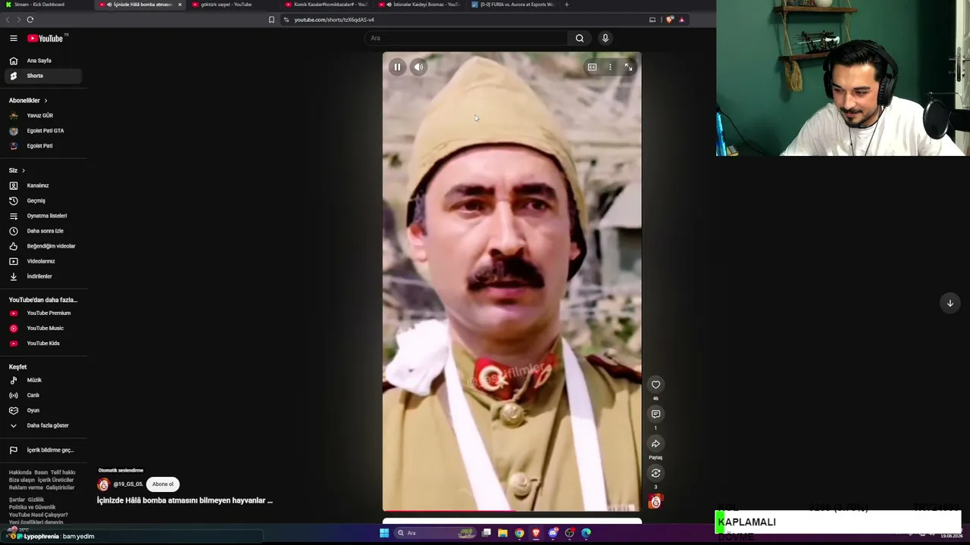Screen dimensions: 970x545
Task: Open Daha sonra izle list
Action: pos(43,231)
